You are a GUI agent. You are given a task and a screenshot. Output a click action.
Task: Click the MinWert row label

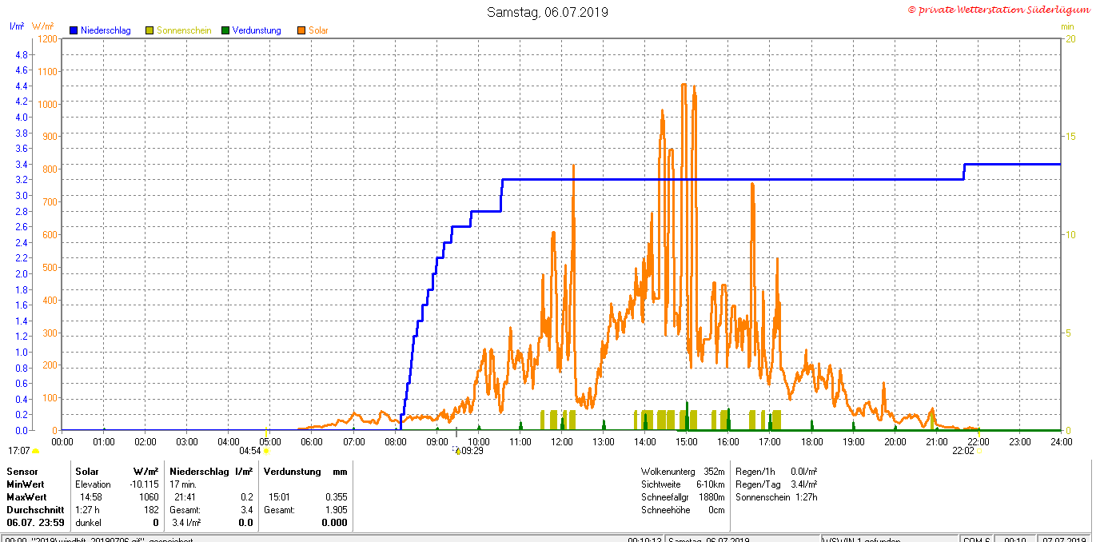click(26, 484)
